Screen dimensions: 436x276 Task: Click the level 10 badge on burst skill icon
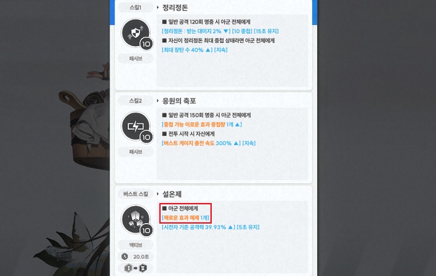tap(146, 231)
